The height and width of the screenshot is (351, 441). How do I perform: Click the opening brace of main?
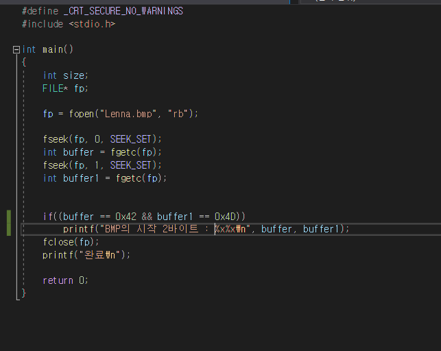(24, 62)
